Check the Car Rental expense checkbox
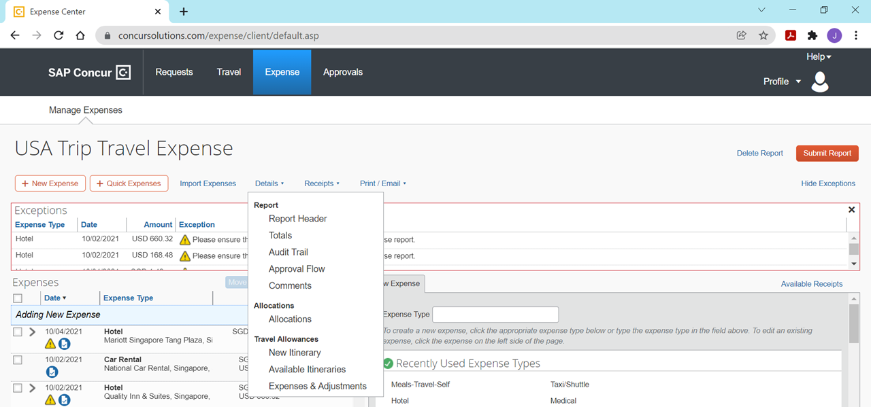Screen dimensions: 871x407 [x=18, y=359]
